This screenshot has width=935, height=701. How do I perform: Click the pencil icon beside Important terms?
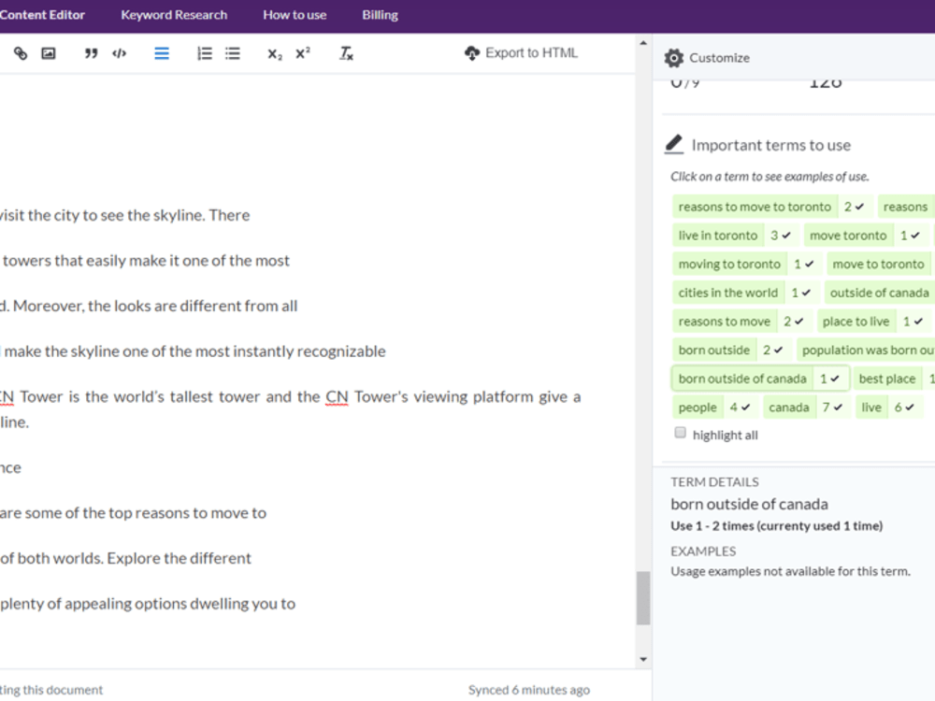(x=674, y=144)
